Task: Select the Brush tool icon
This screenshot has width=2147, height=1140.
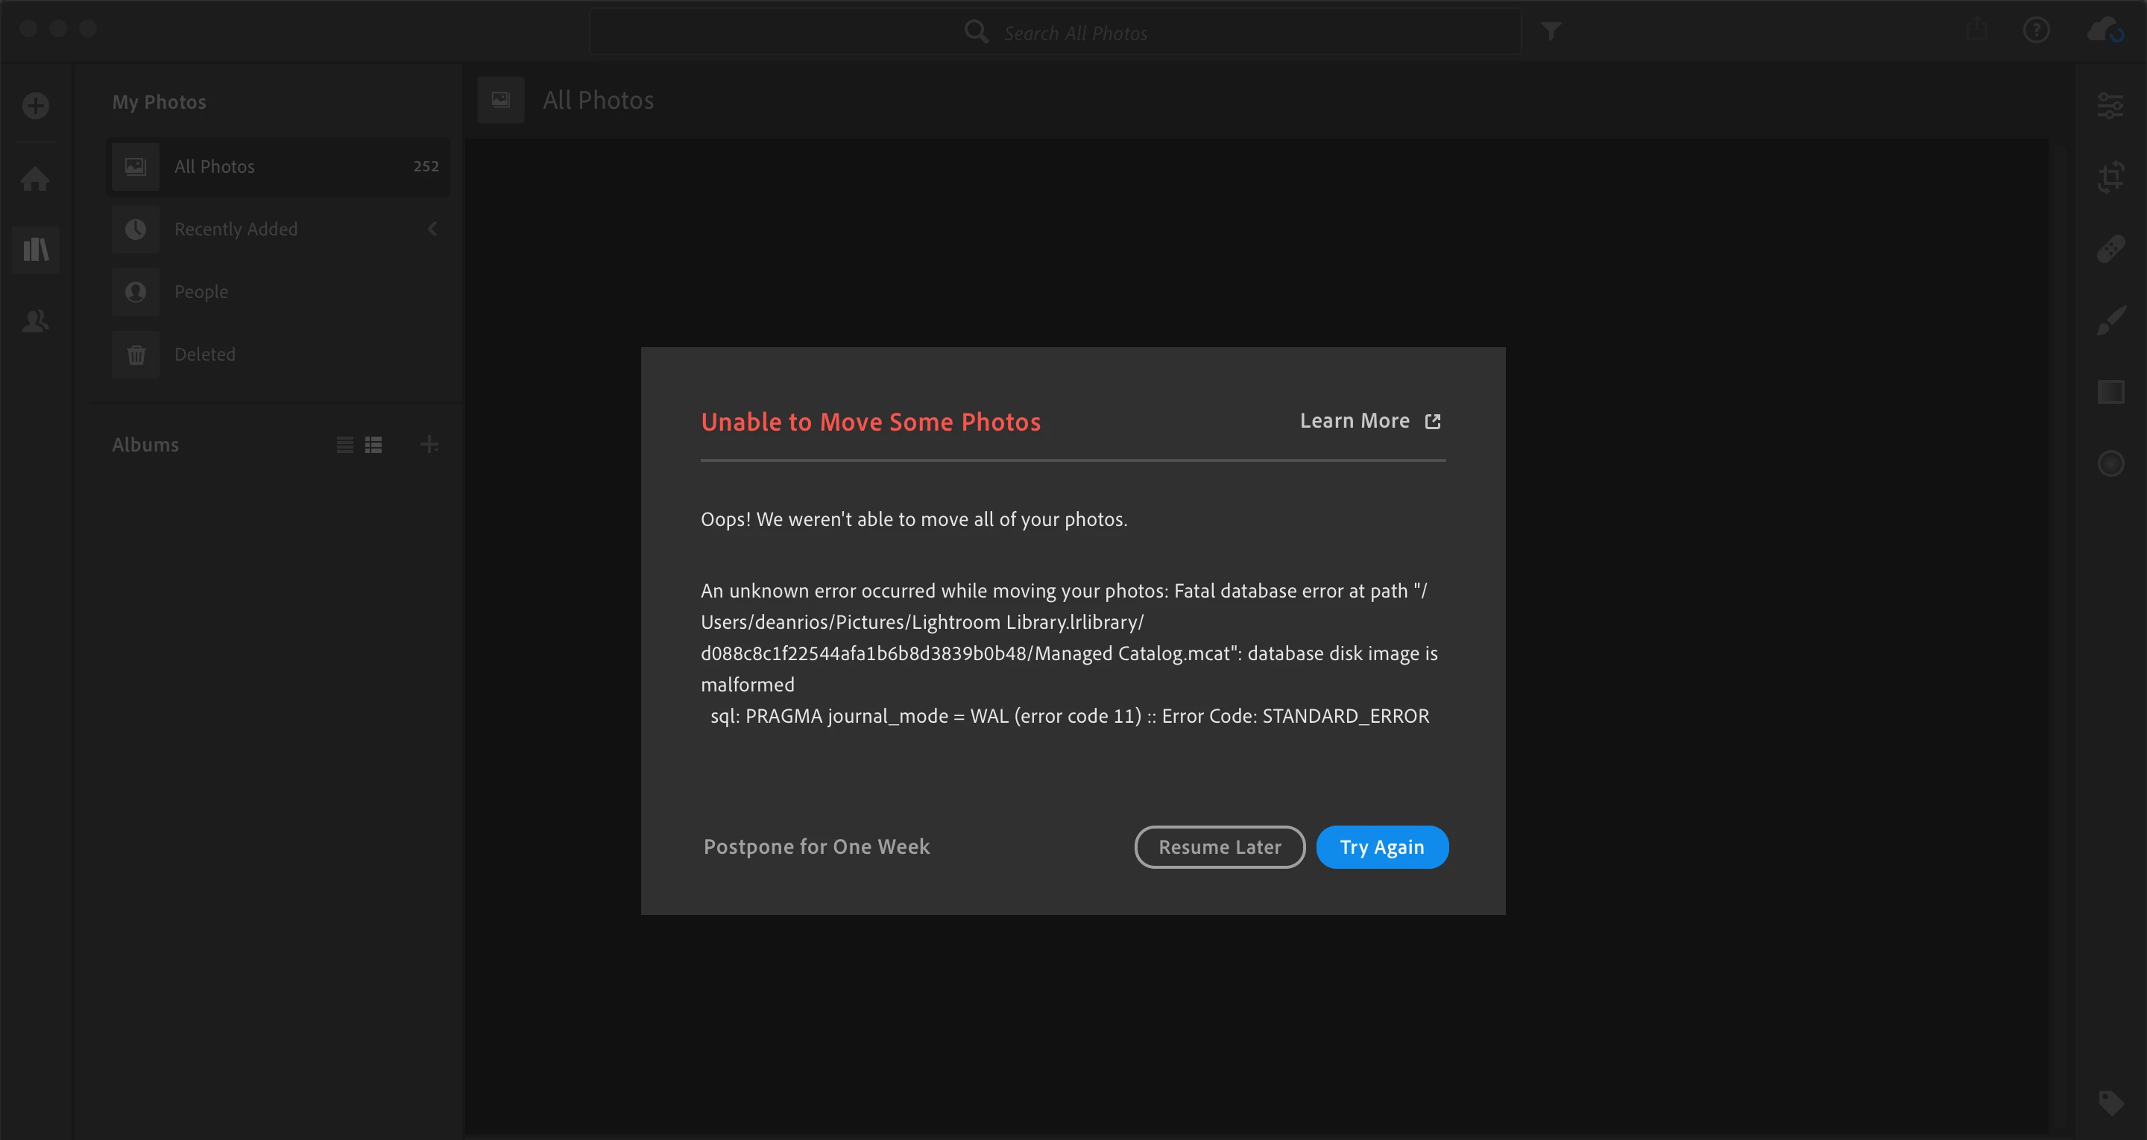Action: [x=2110, y=320]
